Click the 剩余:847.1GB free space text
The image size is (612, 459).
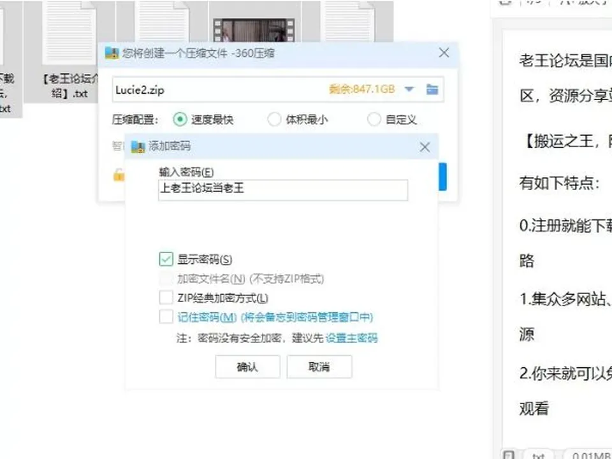click(x=362, y=89)
